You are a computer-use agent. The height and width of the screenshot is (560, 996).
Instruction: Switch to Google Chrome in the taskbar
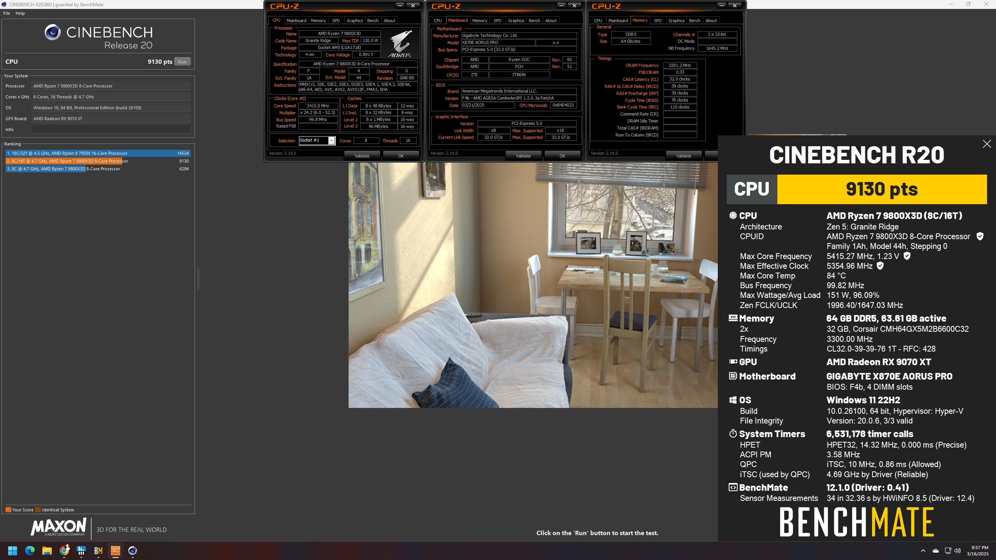pos(64,551)
